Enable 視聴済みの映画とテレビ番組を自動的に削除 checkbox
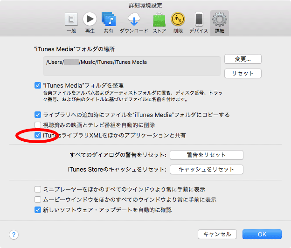Viewport: 291px width, 248px height. tap(38, 125)
